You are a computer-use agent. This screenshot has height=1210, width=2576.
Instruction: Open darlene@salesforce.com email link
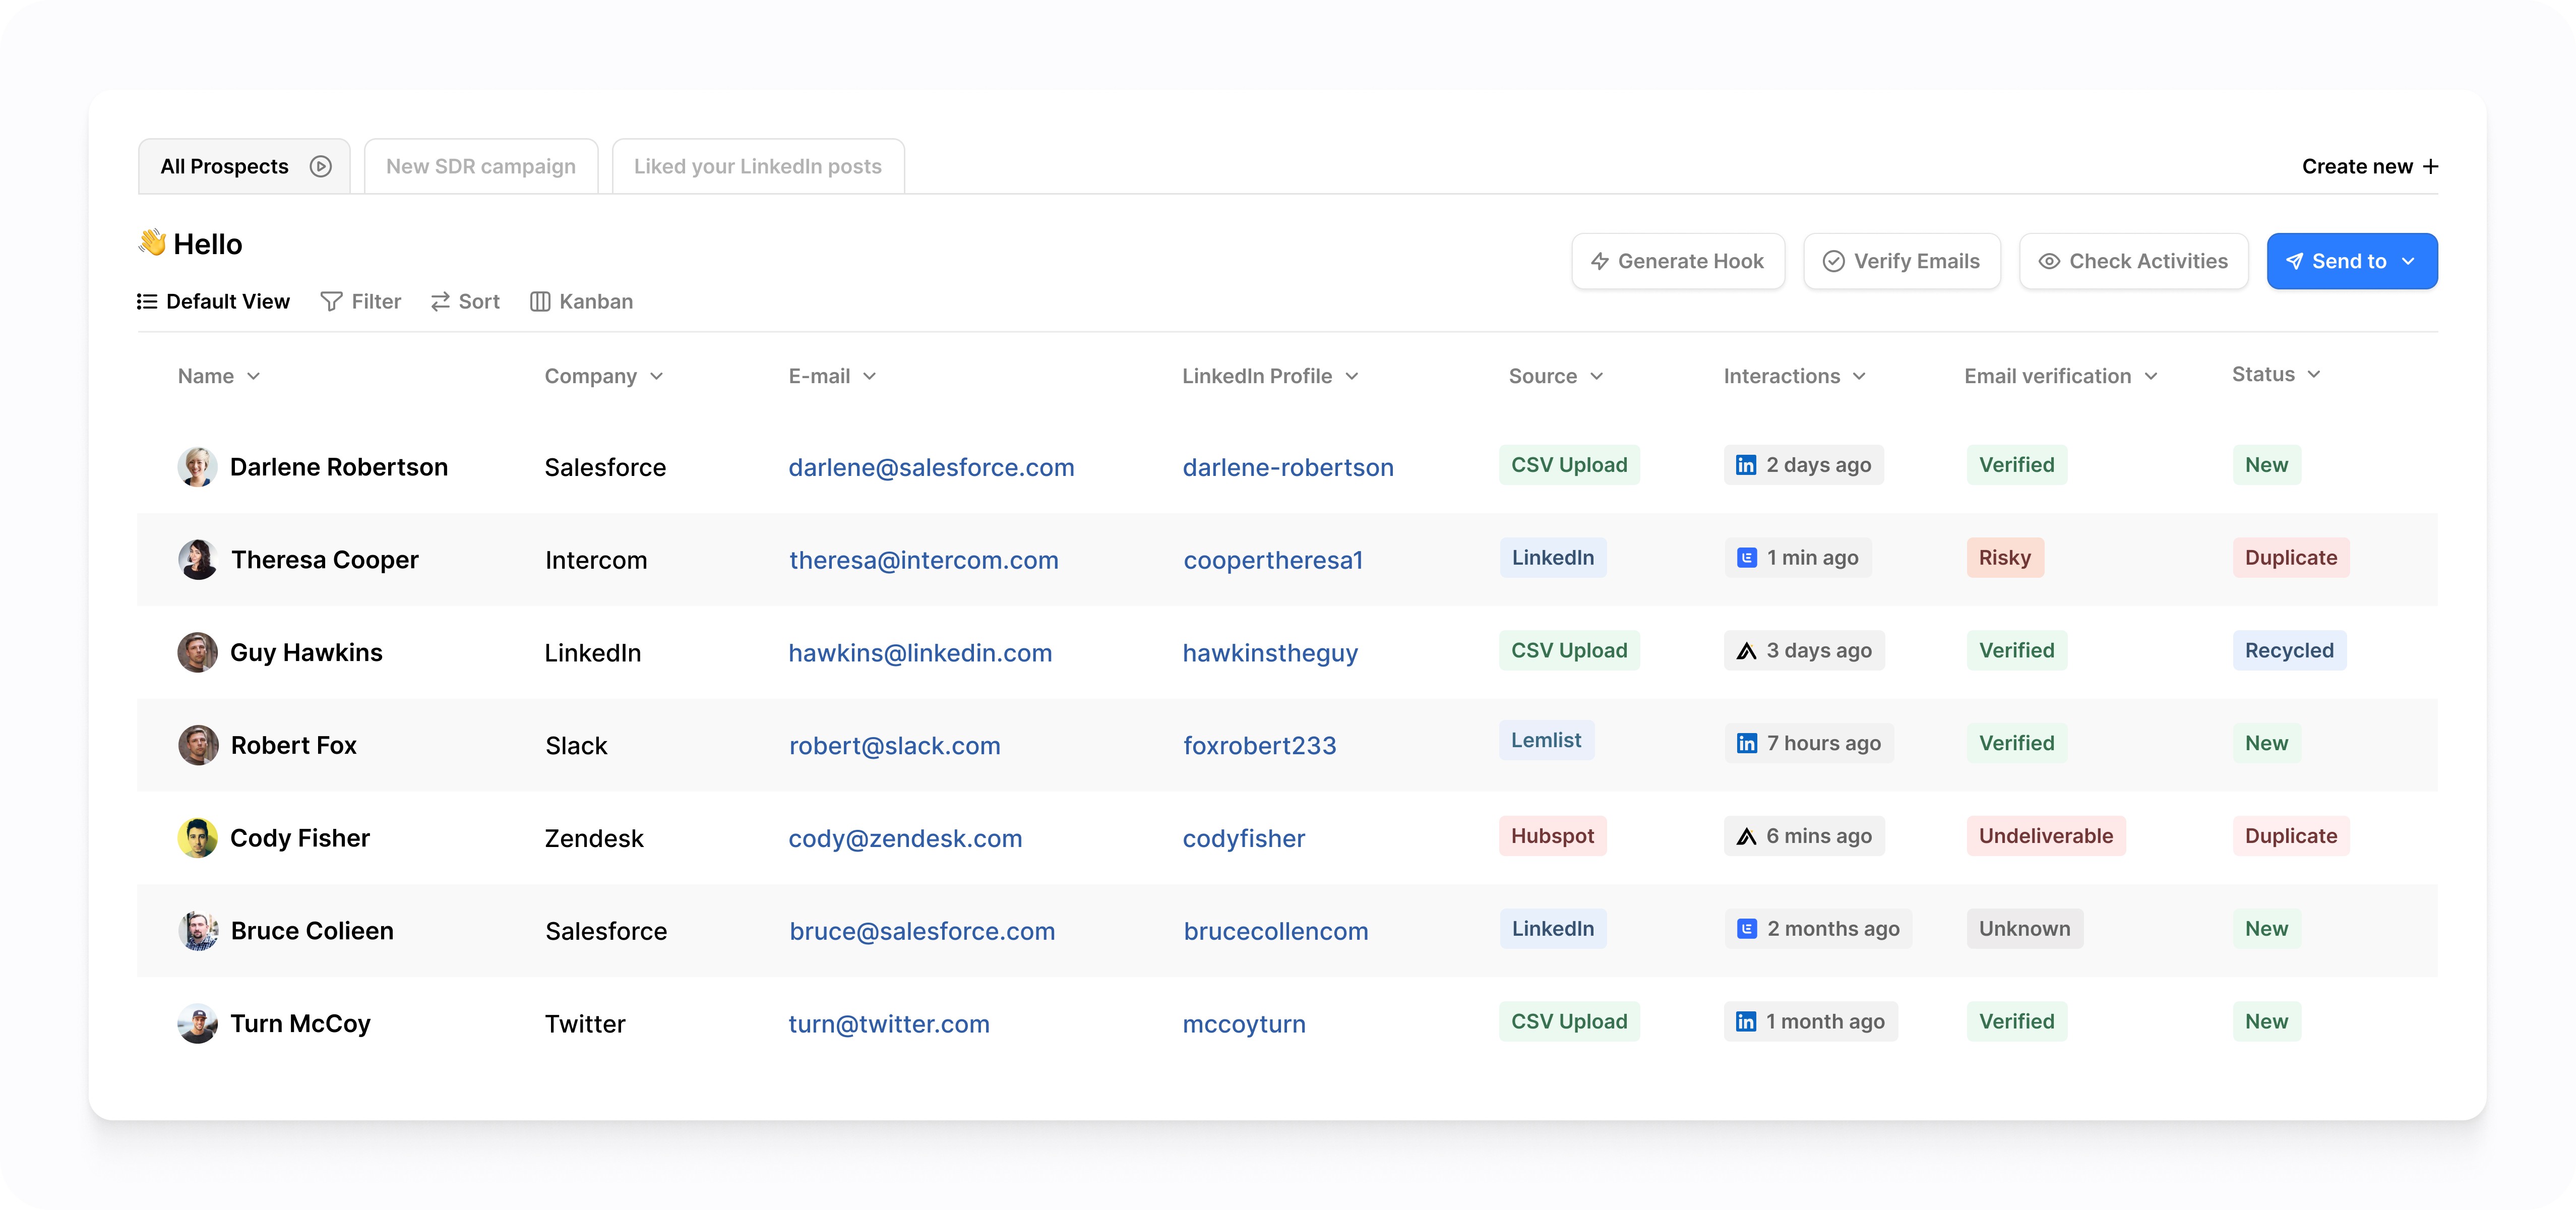coord(931,466)
